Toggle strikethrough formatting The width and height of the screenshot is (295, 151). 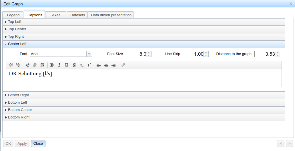[74, 65]
